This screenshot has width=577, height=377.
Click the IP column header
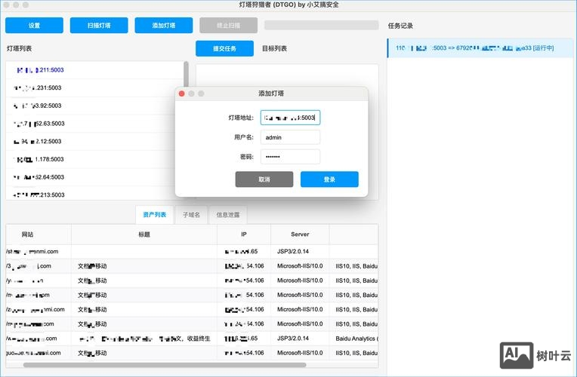(244, 234)
